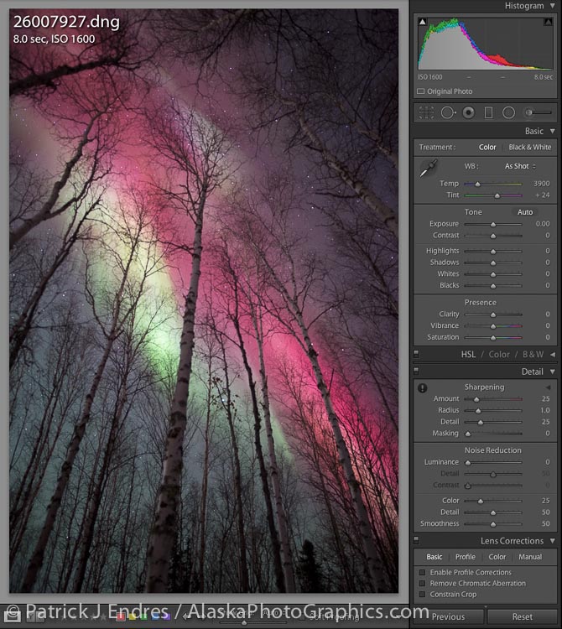
Task: Toggle shadow clipping indicator in histogram
Action: tap(422, 22)
